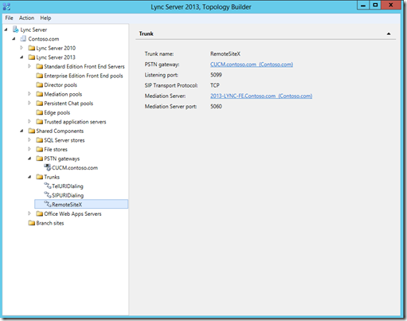Select the Director pools label
The height and width of the screenshot is (321, 407).
(61, 85)
